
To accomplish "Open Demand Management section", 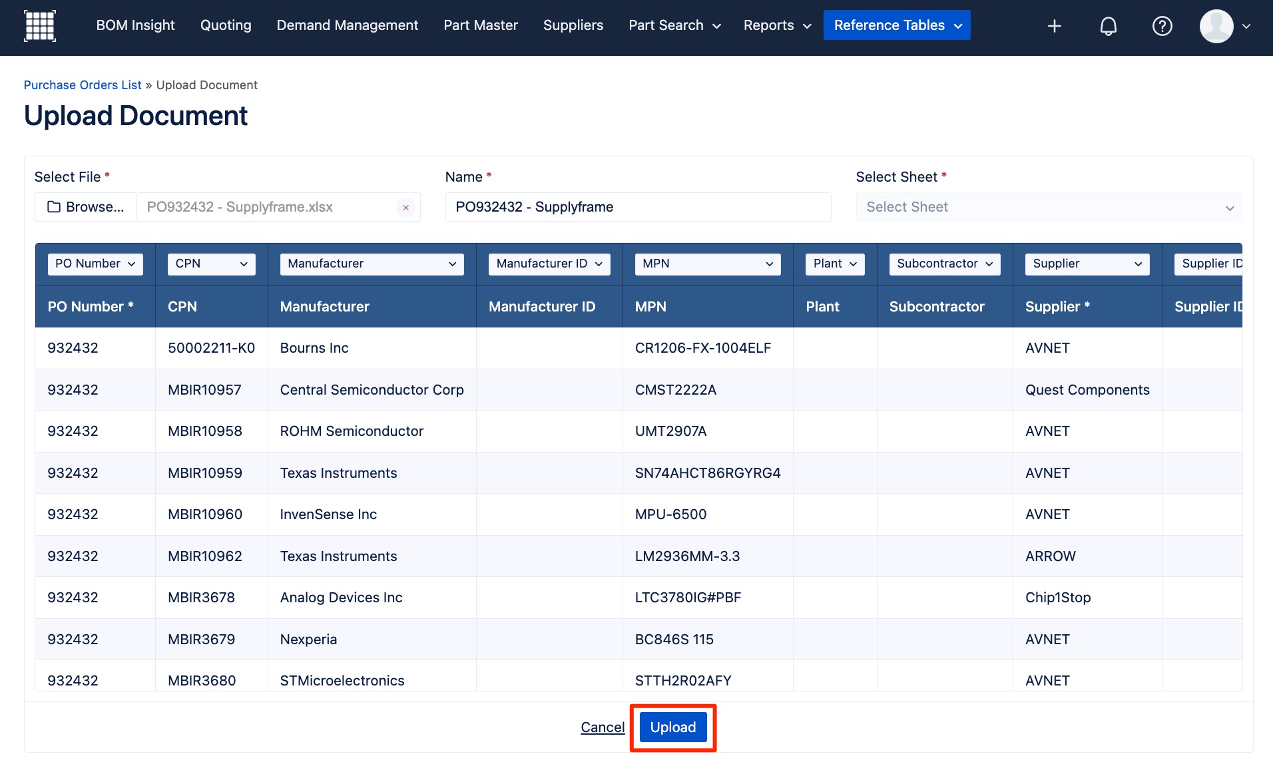I will pyautogui.click(x=348, y=25).
